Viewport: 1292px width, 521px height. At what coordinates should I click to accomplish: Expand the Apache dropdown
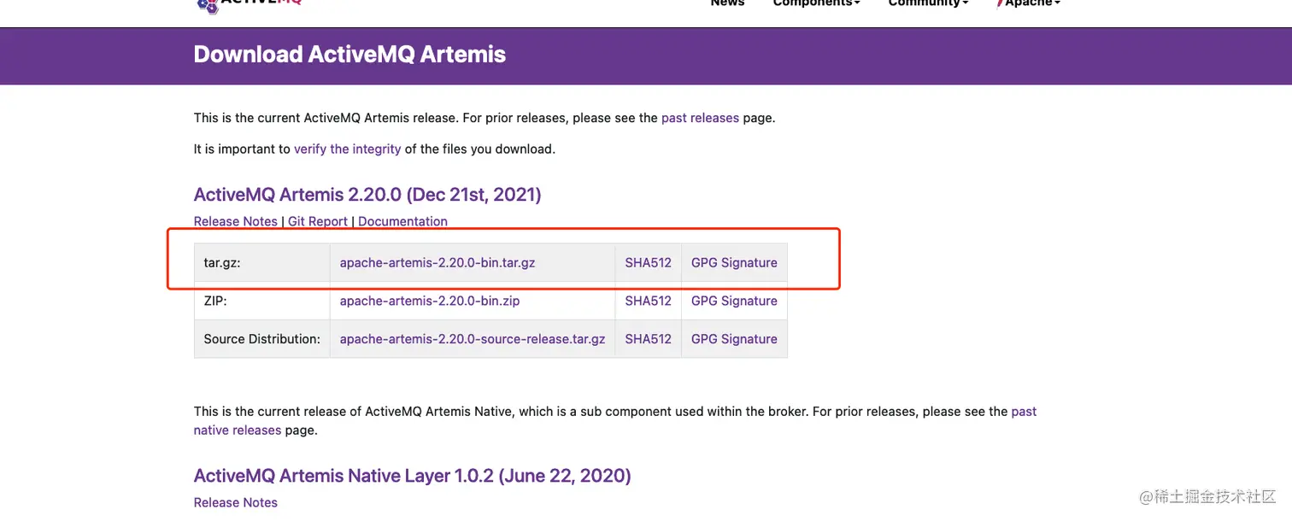pyautogui.click(x=1029, y=3)
